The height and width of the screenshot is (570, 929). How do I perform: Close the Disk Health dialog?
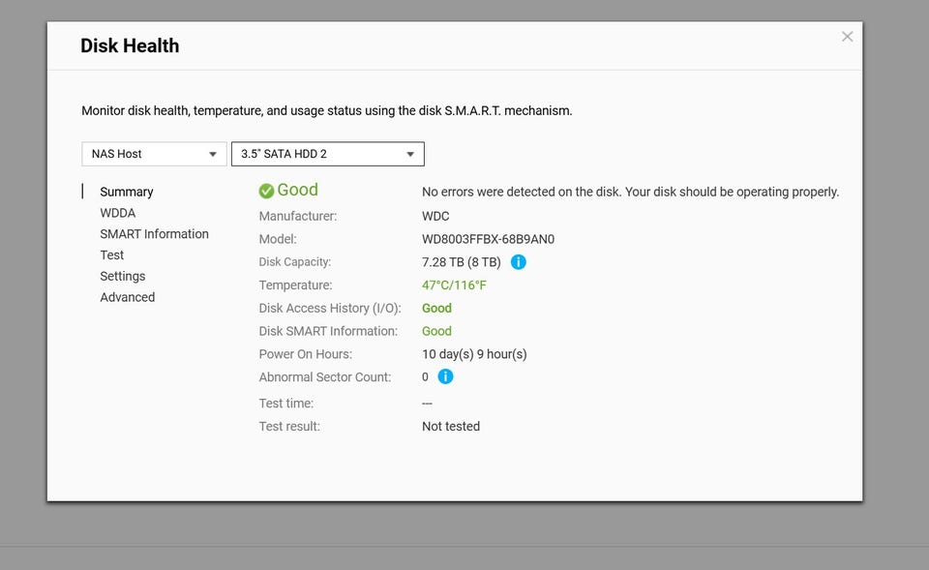click(x=848, y=37)
